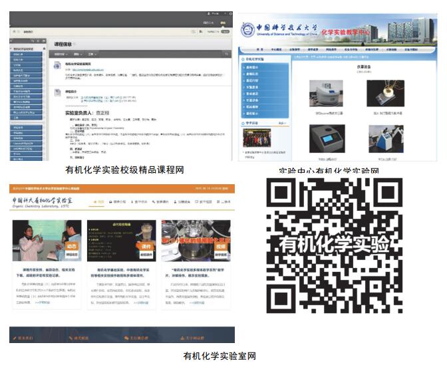This screenshot has width=447, height=369.
Task: Open the gray instrument with blue screen thumbnail
Action: (327, 138)
